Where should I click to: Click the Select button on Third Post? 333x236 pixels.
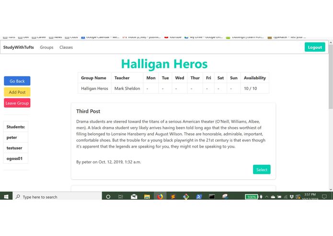tap(262, 170)
